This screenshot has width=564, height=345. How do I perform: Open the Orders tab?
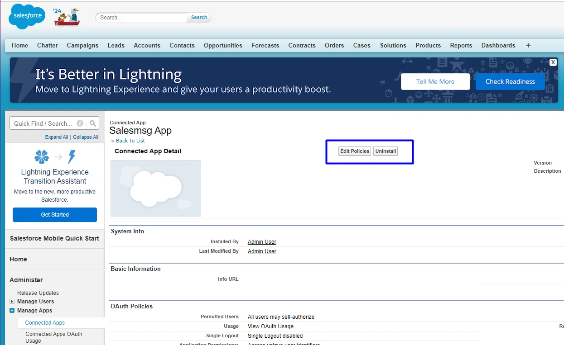[x=334, y=45]
